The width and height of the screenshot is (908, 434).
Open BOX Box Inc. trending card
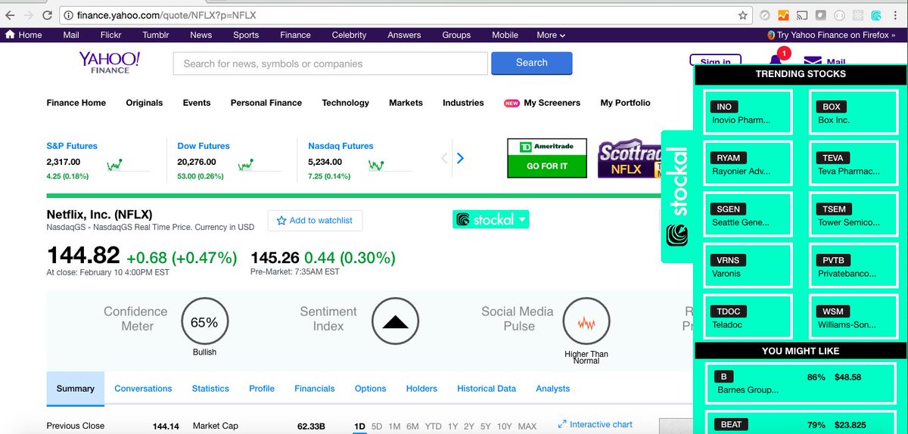click(x=854, y=112)
